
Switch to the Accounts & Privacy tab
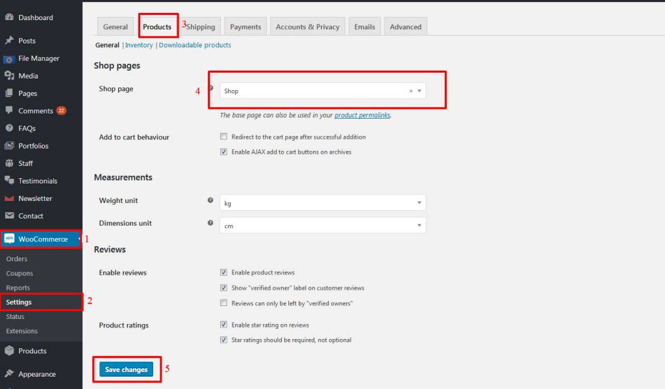pos(307,27)
